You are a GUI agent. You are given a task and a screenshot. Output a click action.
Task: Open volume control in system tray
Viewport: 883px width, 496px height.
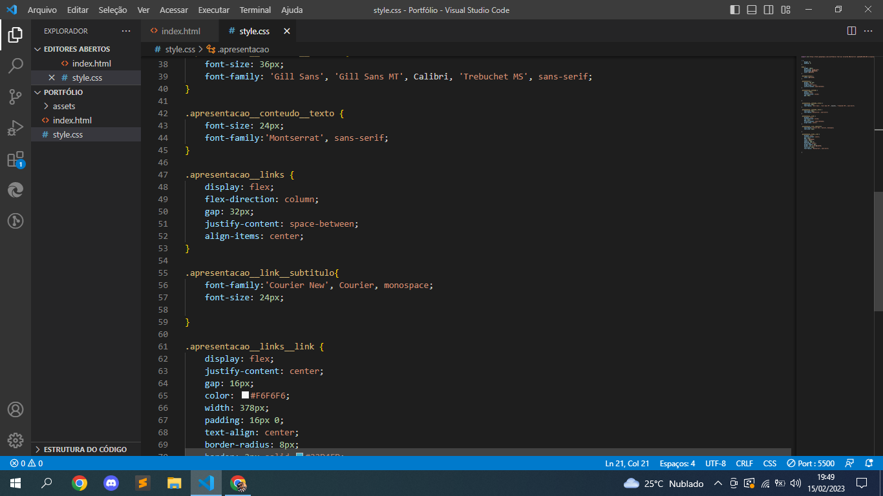point(796,483)
